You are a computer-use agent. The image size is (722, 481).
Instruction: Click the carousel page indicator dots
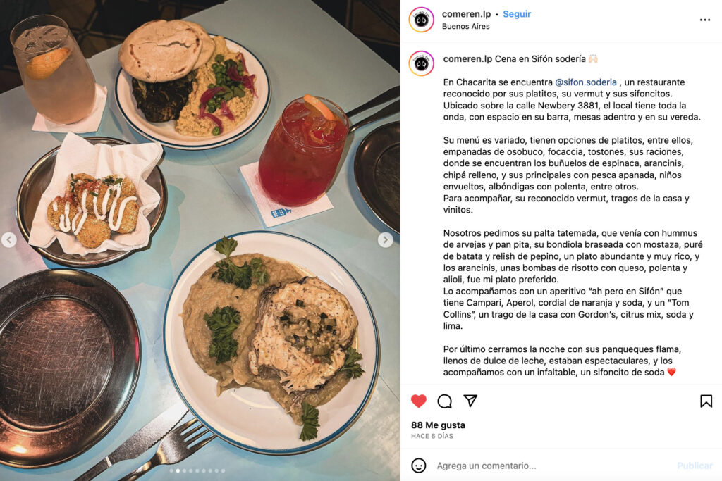point(197,471)
